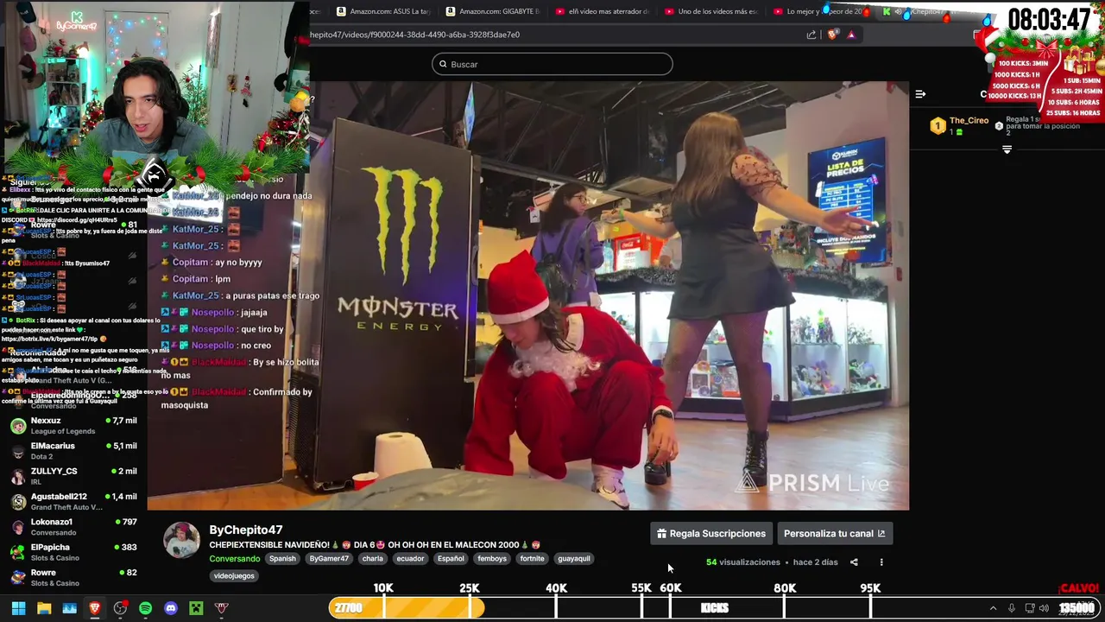1105x622 pixels.
Task: Click the Brave Rewards triangle icon
Action: 851,35
